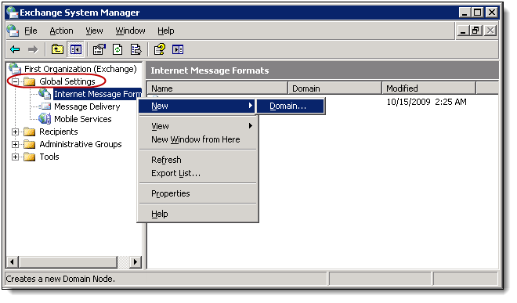
Task: Click the 10/15/2009 2:25 AM modified value
Action: point(427,102)
